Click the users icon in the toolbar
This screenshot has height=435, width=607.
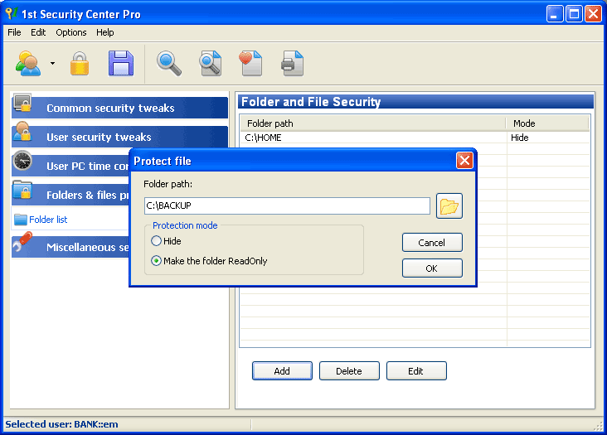pos(28,64)
